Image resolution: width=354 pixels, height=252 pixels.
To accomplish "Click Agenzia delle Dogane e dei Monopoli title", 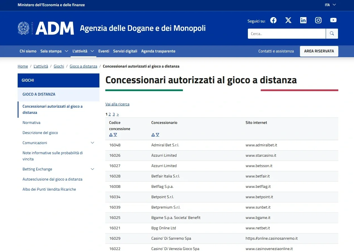I will [143, 28].
